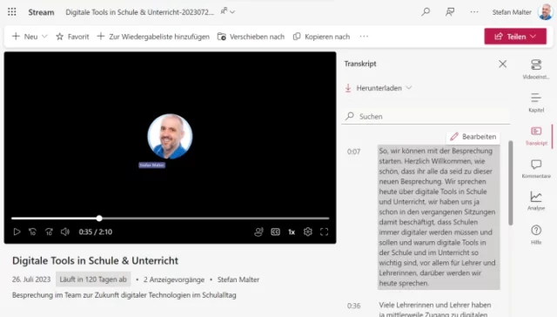Click Bearbeiten to edit transcript

(473, 137)
